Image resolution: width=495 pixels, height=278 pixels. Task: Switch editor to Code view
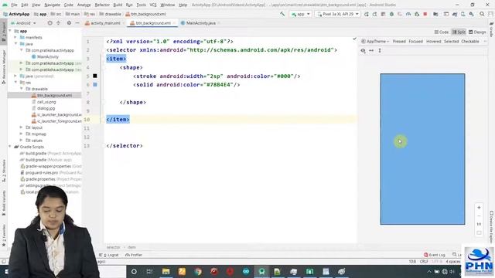click(442, 32)
